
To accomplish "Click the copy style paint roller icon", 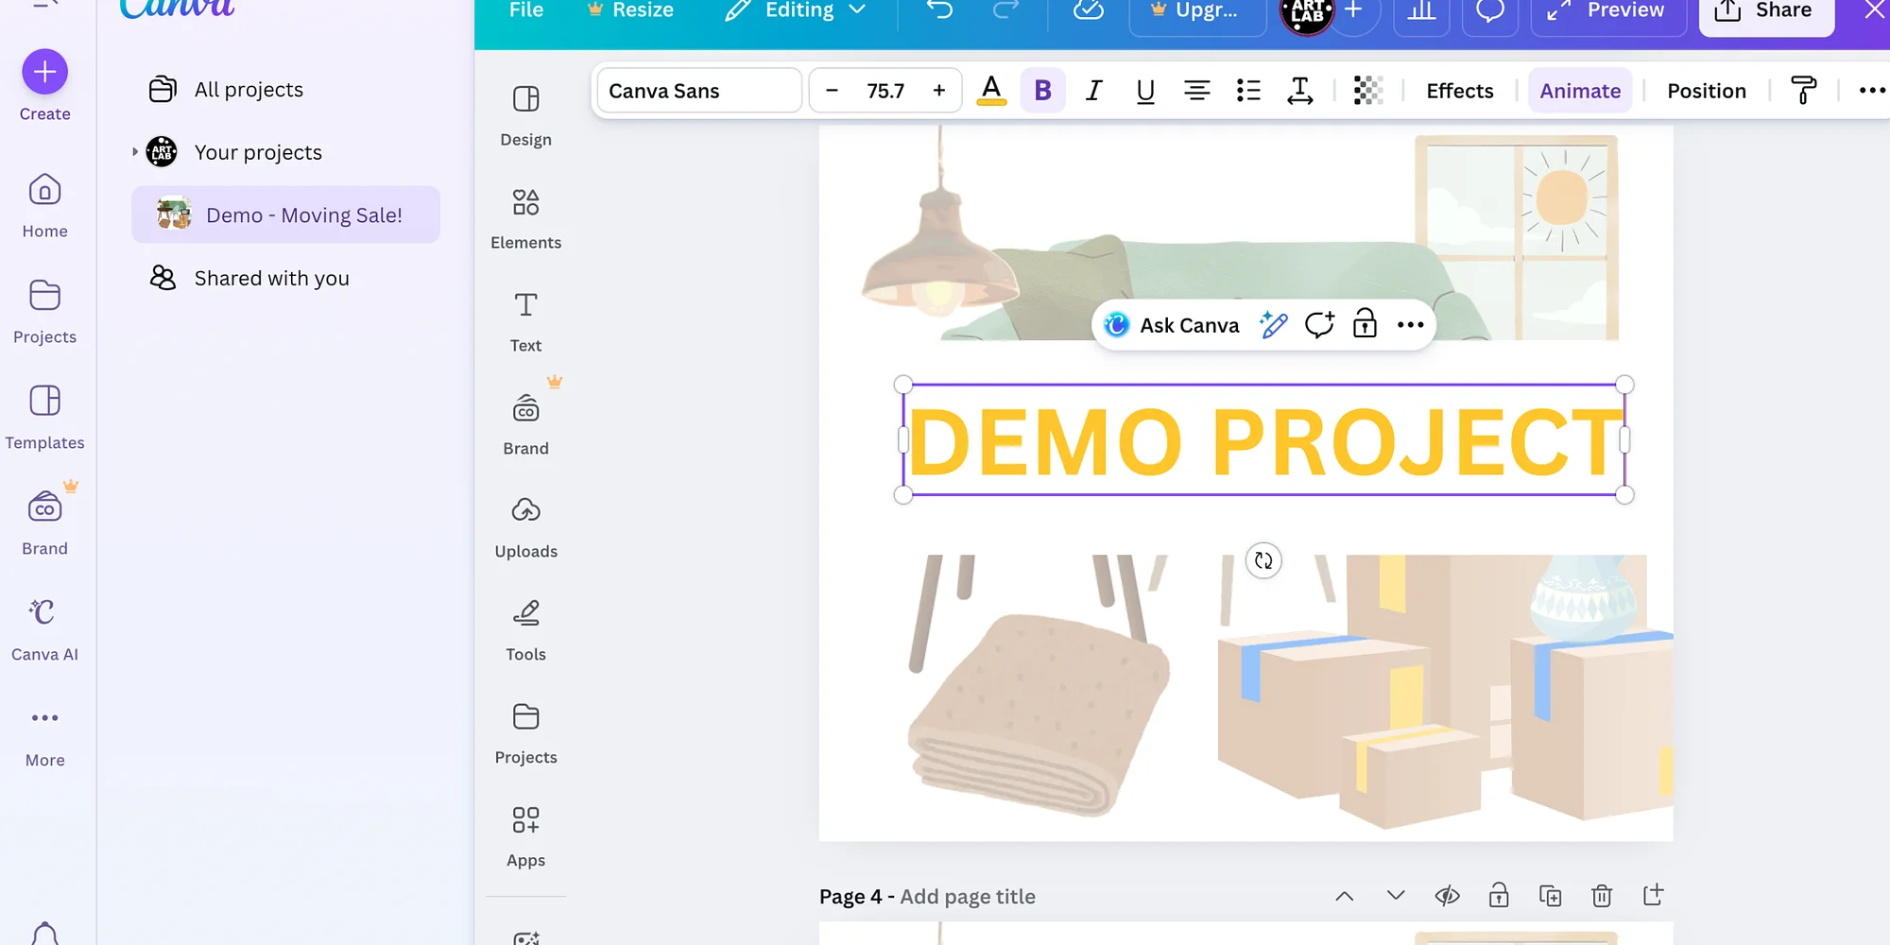I will coord(1803,91).
